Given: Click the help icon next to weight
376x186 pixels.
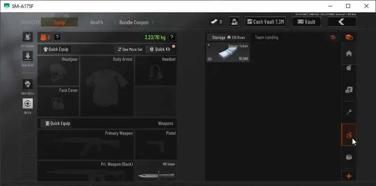Looking at the screenshot, I should coord(171,37).
